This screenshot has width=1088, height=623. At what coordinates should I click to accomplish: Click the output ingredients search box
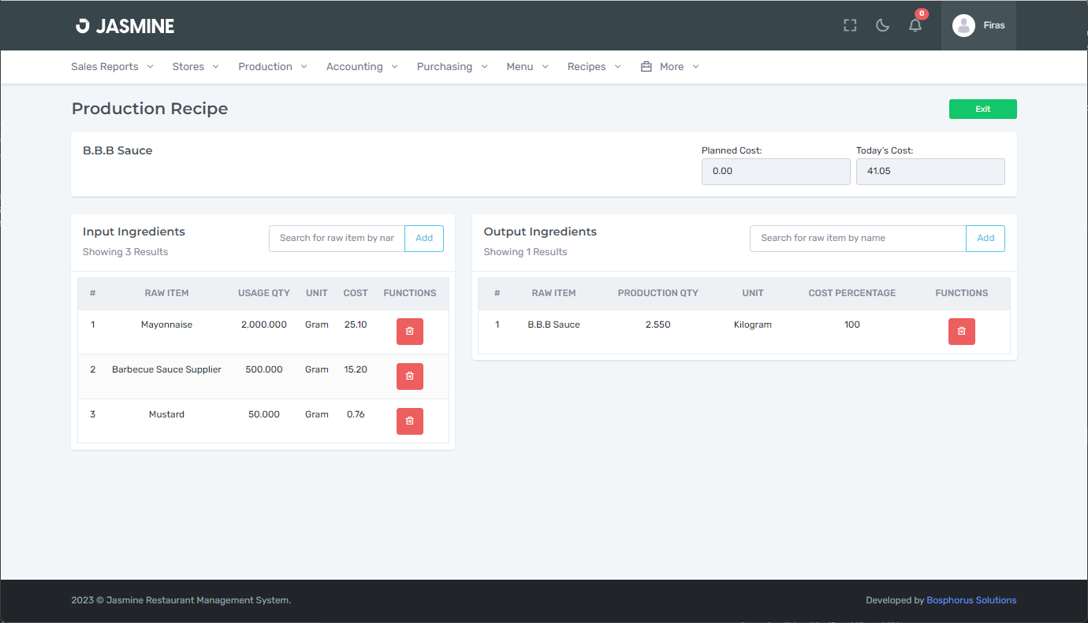858,238
